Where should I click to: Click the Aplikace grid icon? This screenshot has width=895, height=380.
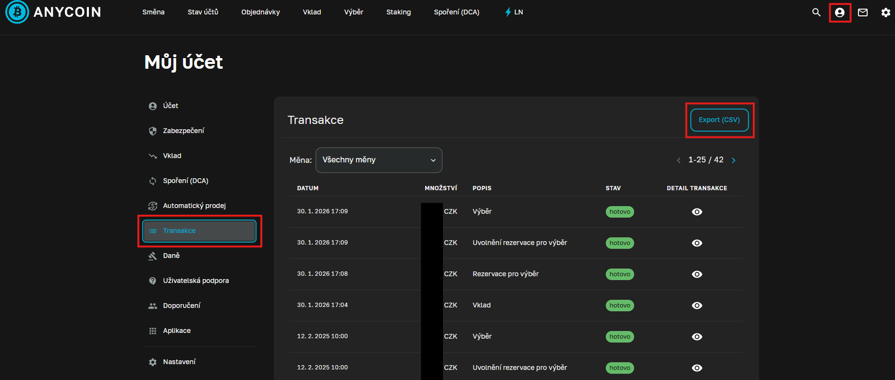153,331
